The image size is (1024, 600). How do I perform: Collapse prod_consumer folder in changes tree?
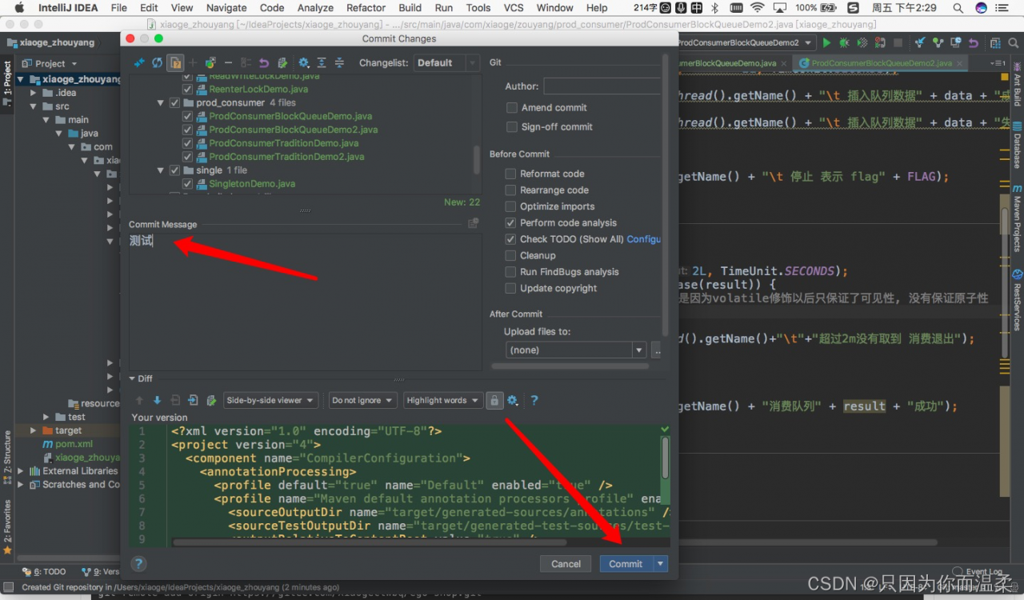pyautogui.click(x=161, y=102)
